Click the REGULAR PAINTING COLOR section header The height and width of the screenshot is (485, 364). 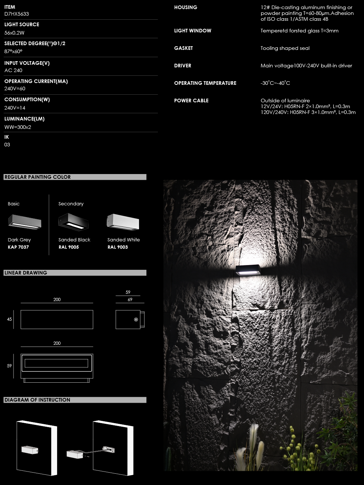click(75, 177)
